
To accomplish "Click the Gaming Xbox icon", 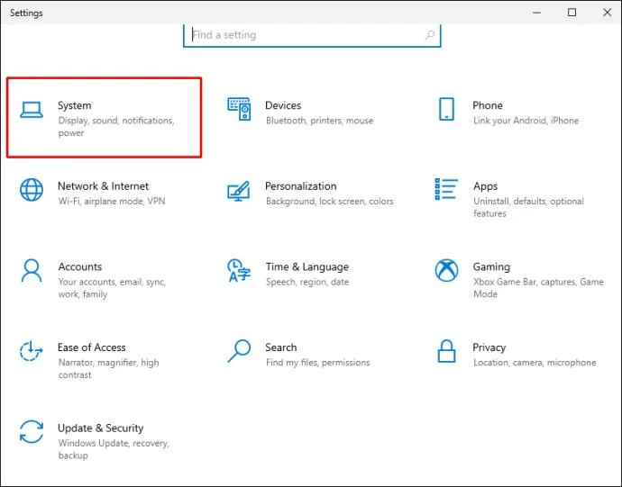I will (x=446, y=270).
